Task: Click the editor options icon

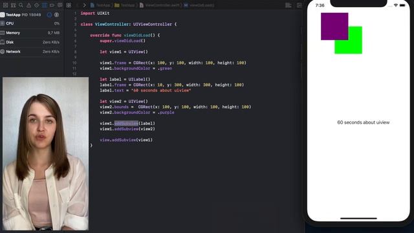Action: click(x=289, y=5)
